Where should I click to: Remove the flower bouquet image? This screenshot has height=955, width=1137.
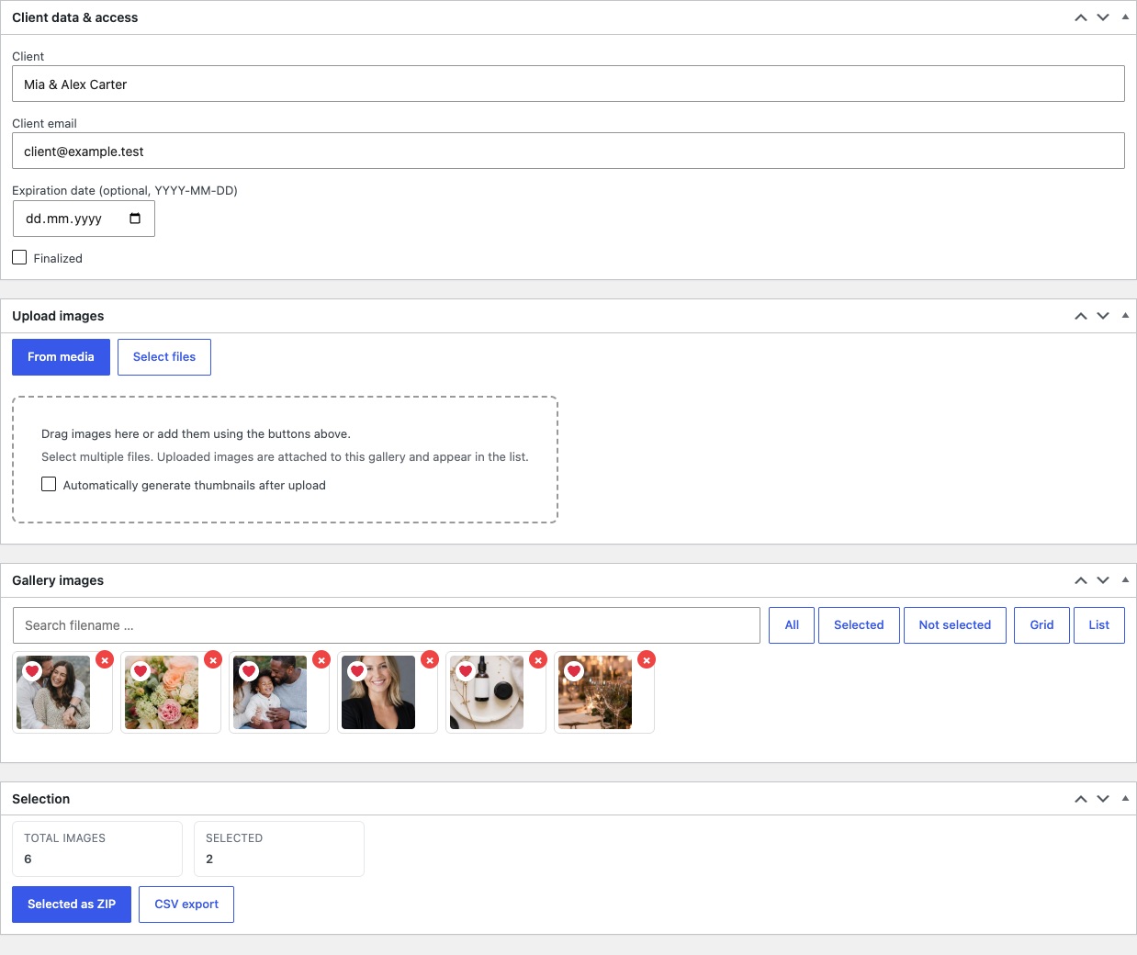point(213,660)
